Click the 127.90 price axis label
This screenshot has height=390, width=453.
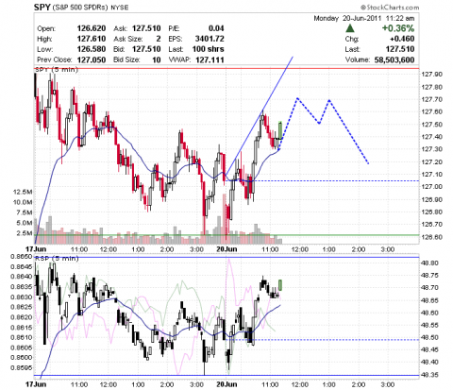click(432, 75)
